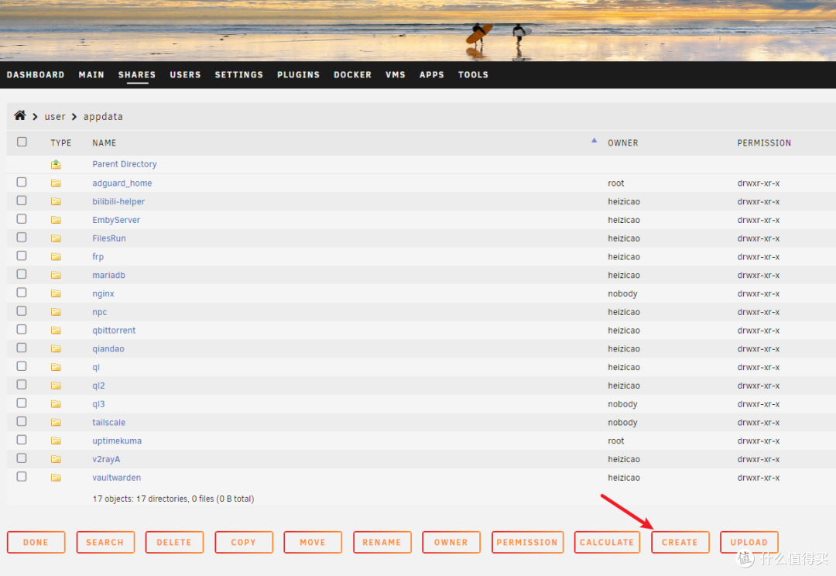Click the sort arrow in Name column
The height and width of the screenshot is (576, 836).
(x=594, y=140)
